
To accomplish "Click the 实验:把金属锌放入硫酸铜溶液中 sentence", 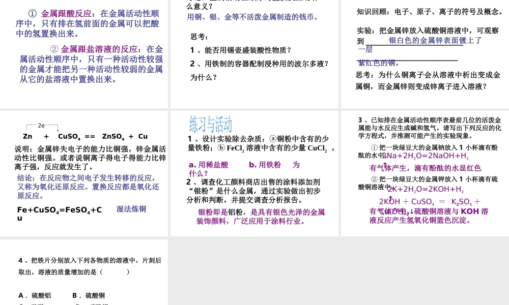I will click(428, 36).
